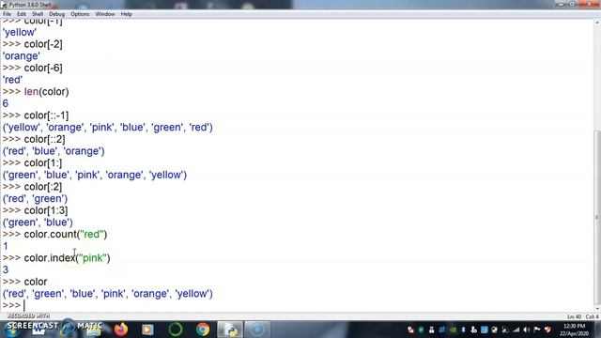This screenshot has width=601, height=338.
Task: Open the Edit menu
Action: point(21,14)
